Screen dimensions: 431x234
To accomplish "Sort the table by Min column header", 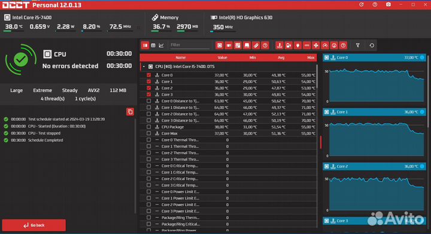I will (x=253, y=57).
